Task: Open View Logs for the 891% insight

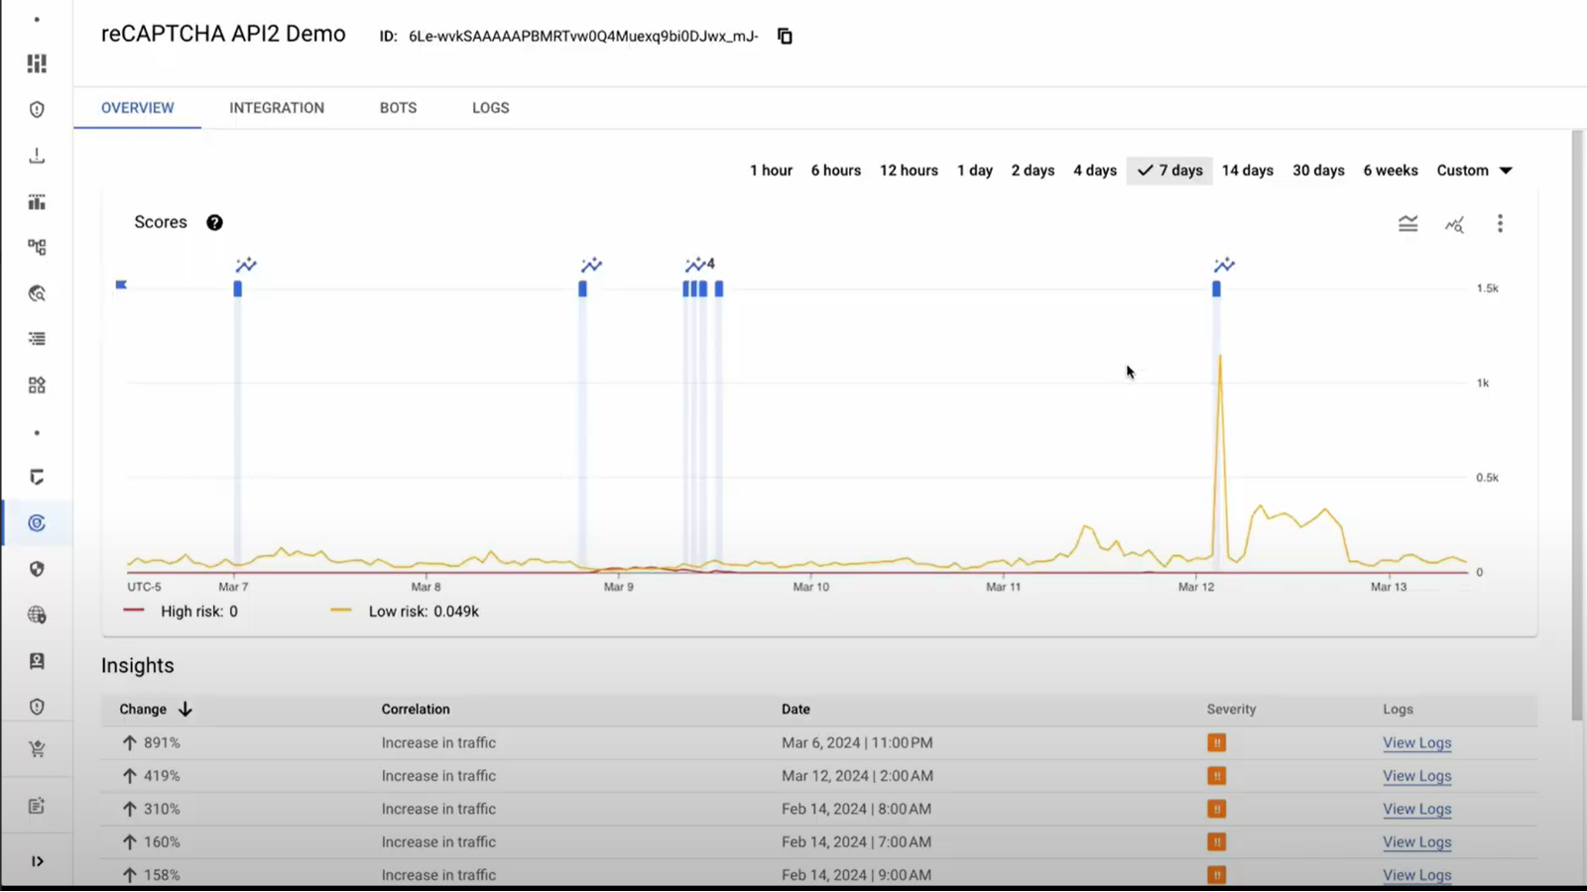Action: coord(1416,743)
